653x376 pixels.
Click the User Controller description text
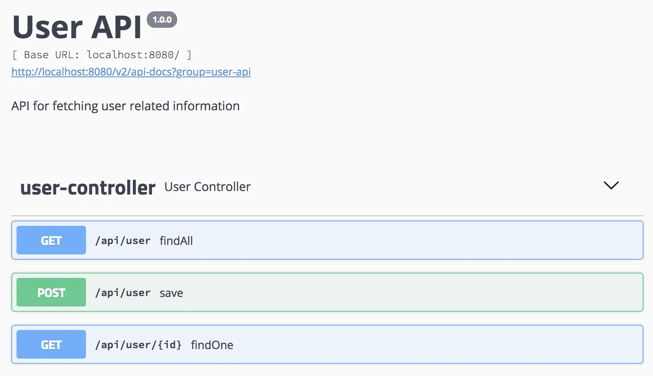click(207, 186)
